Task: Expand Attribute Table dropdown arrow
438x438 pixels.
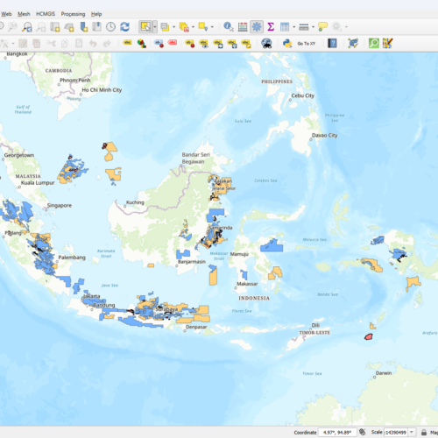Action: tap(293, 27)
